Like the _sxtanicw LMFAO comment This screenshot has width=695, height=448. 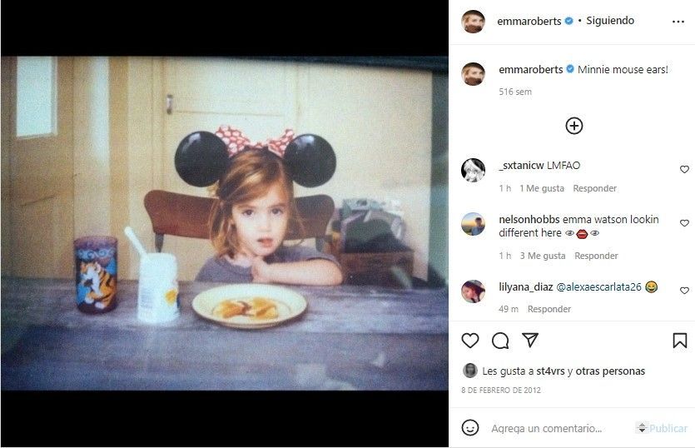[x=684, y=170]
